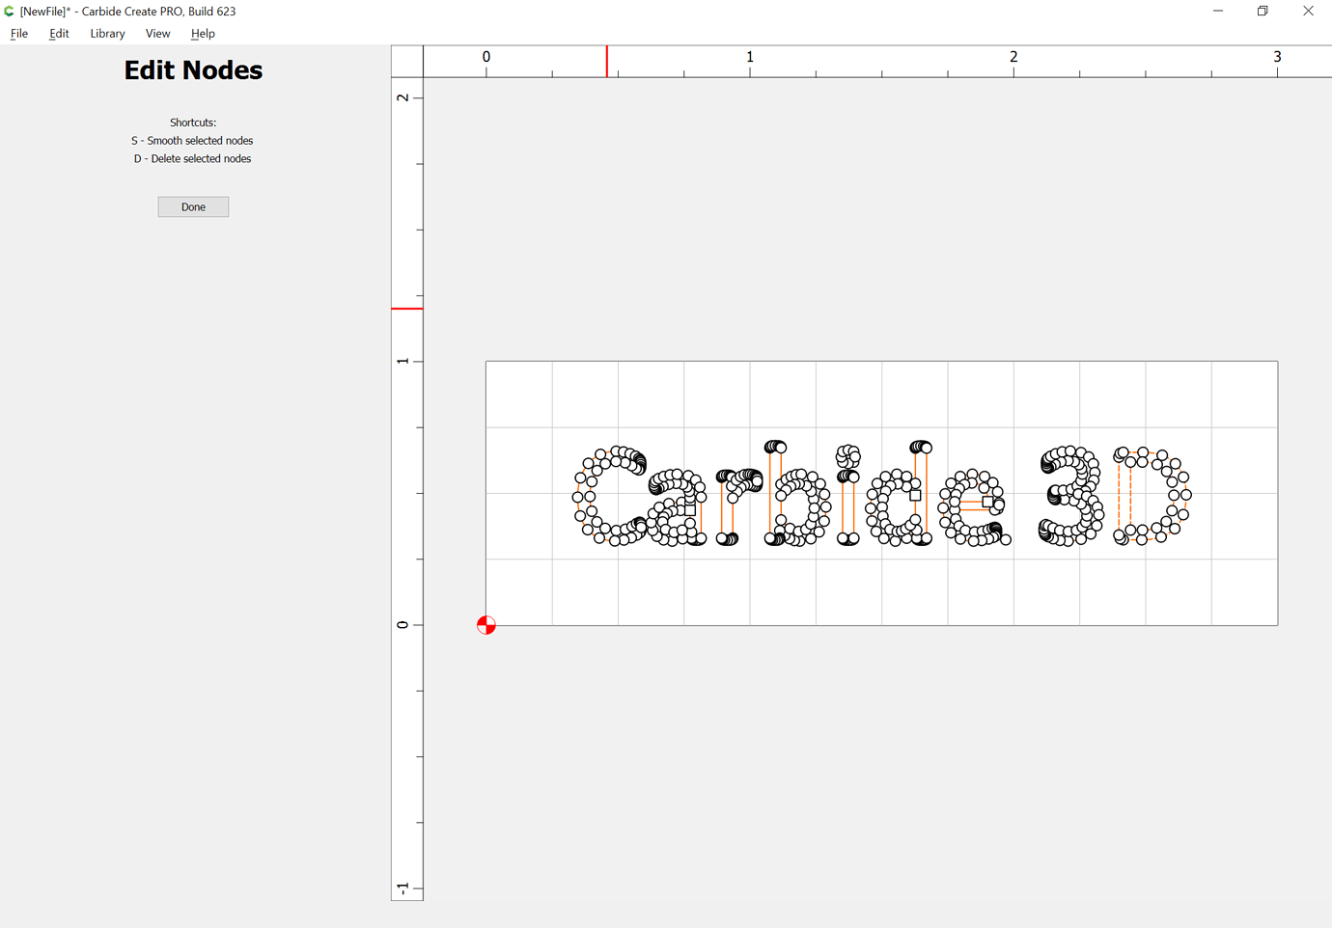Open the Help menu
The width and height of the screenshot is (1332, 928).
(x=203, y=34)
